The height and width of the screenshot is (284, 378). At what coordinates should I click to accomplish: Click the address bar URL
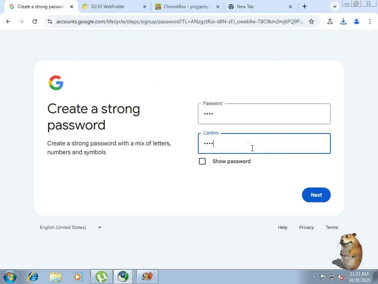(180, 21)
